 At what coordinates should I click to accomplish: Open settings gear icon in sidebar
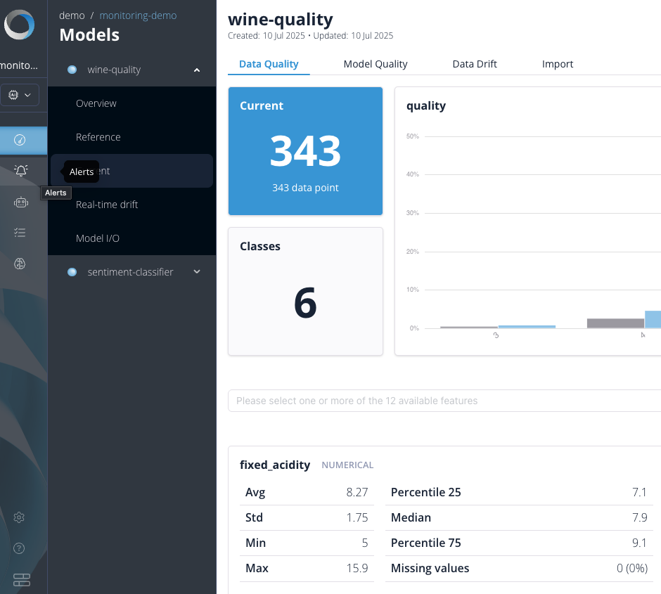19,517
